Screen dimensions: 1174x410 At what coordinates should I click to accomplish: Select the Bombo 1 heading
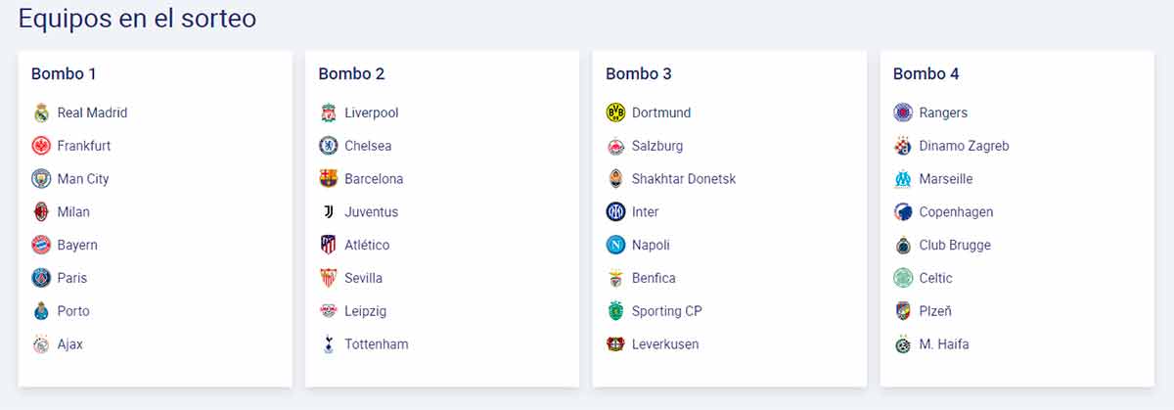click(64, 73)
